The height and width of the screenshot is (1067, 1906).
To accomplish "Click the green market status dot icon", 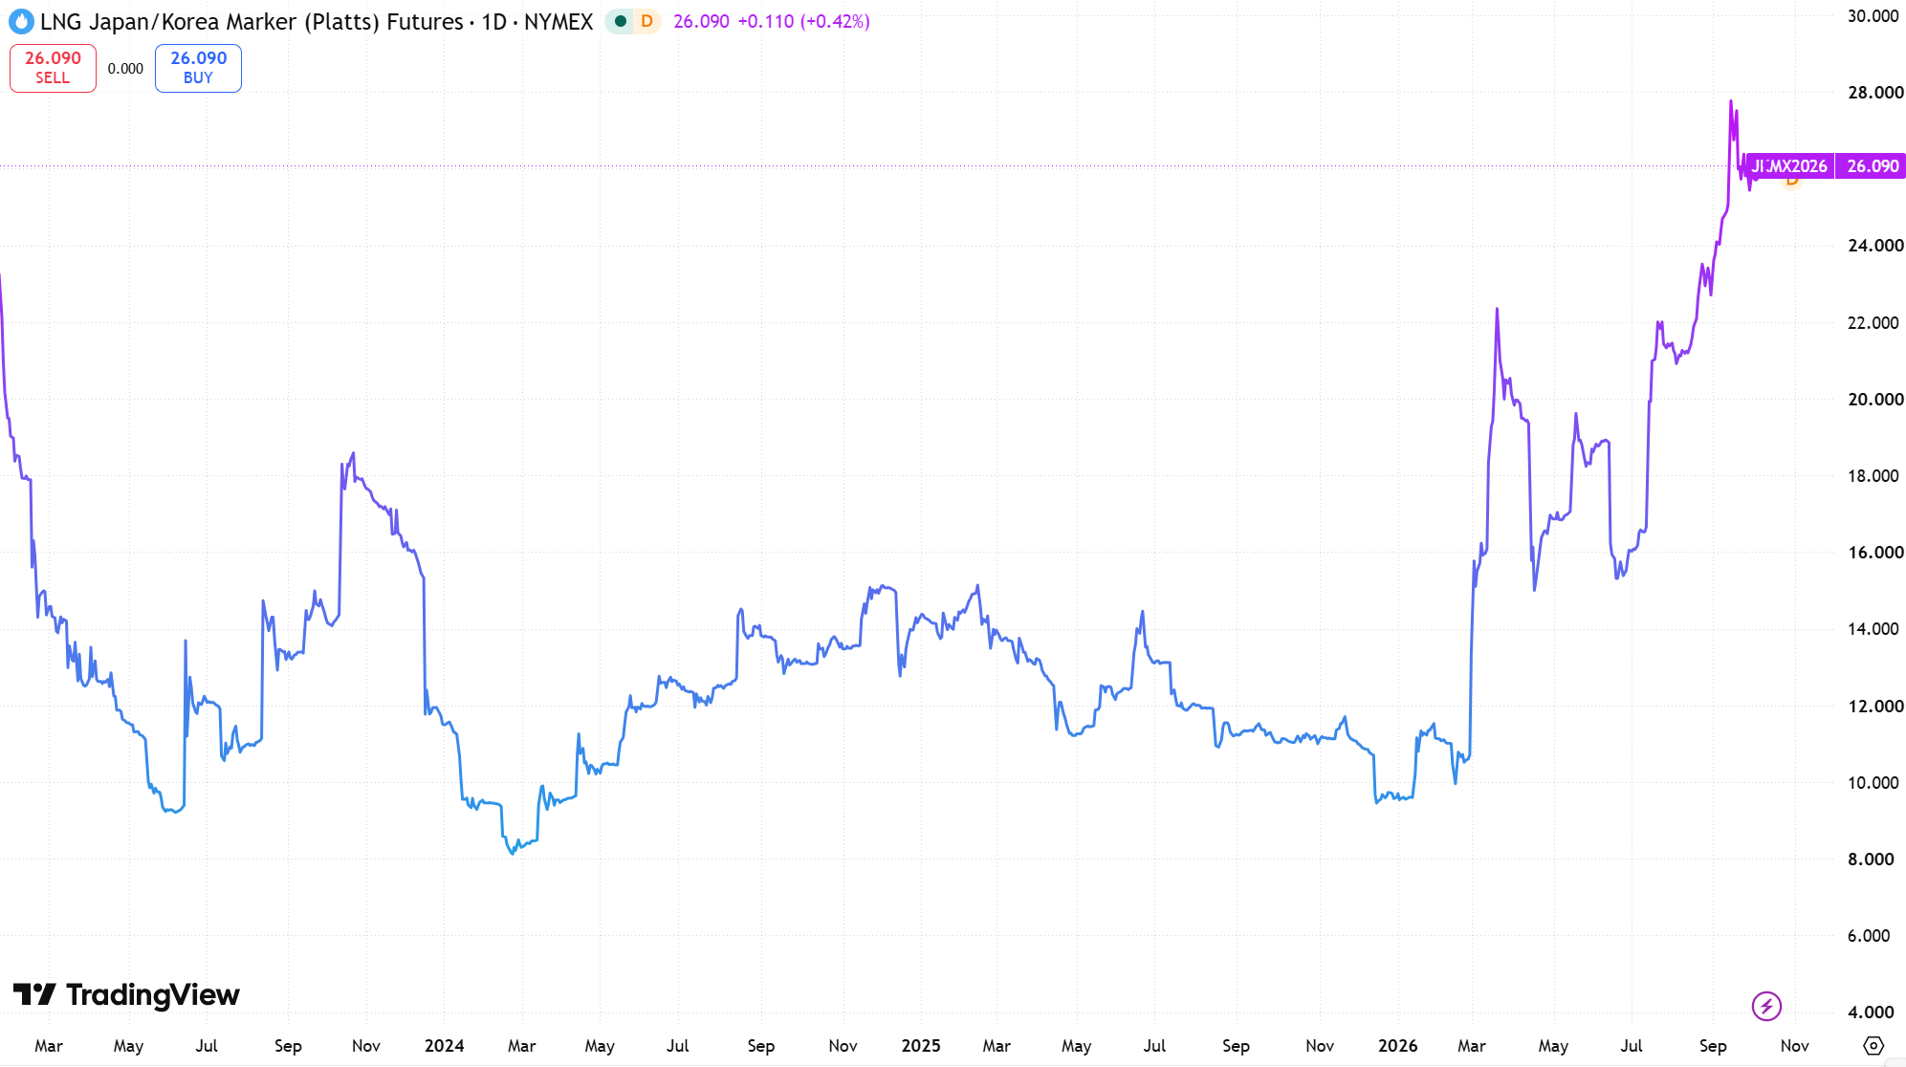I will (621, 21).
